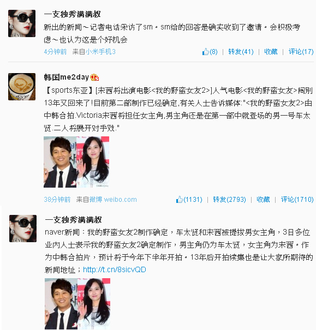Open the avatar of the naver新闻 post
Viewport: 316px width, 330px height.
23,229
